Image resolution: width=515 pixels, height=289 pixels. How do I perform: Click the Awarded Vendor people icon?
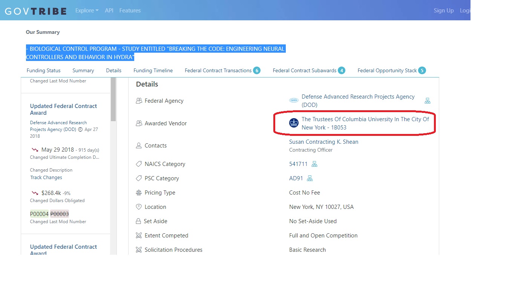tap(139, 123)
